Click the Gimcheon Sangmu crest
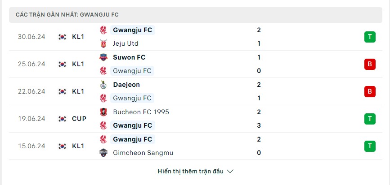This screenshot has height=185, width=390. coord(103,153)
